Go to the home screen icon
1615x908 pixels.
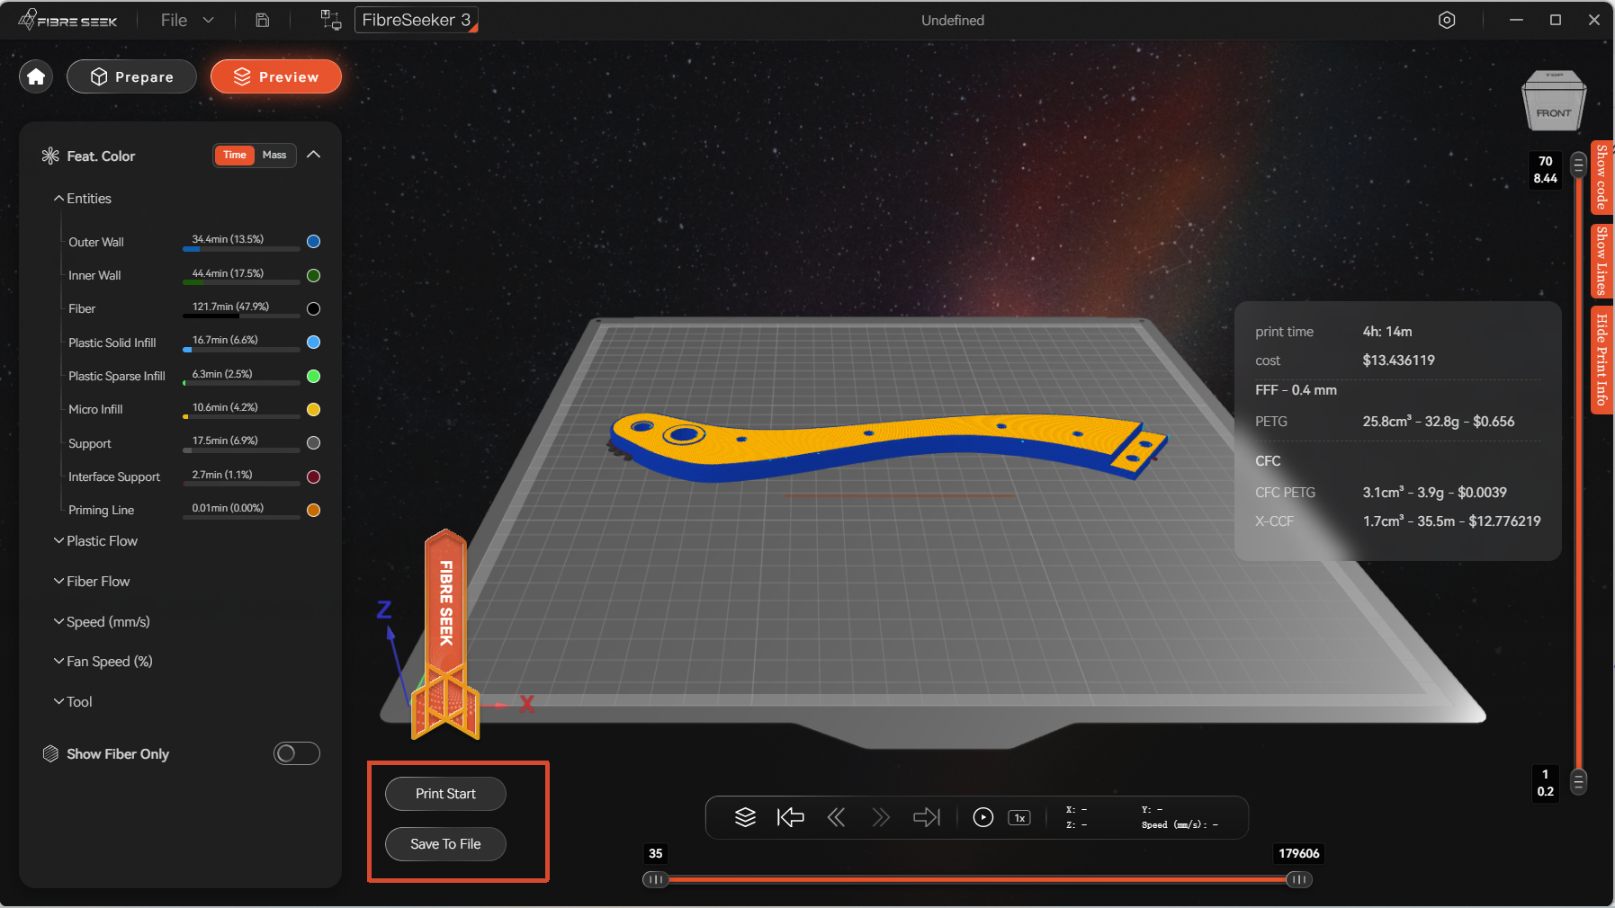click(36, 76)
